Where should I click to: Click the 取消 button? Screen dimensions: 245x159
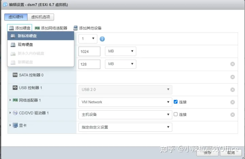231,153
